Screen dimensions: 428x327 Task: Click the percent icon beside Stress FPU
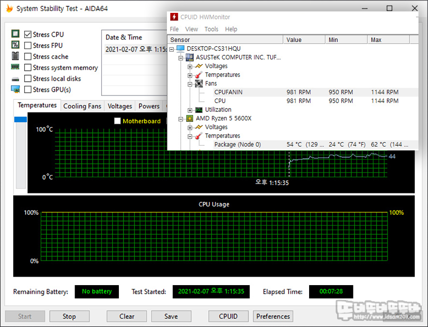[x=15, y=45]
